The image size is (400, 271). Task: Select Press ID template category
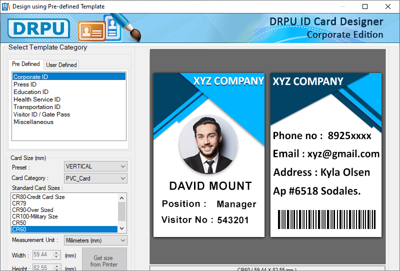[69, 84]
